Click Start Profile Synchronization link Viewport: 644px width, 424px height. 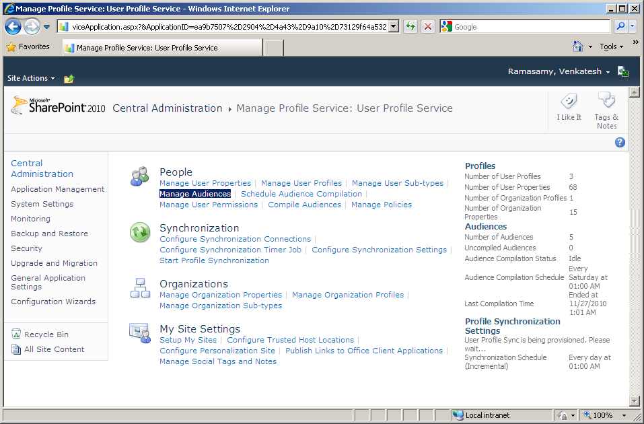pyautogui.click(x=214, y=260)
